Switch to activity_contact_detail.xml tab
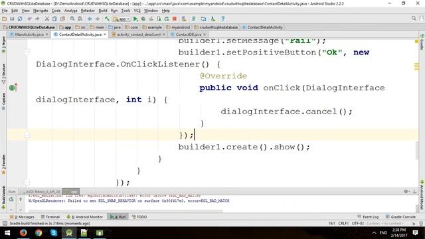Screen dimensions: 425x239 tap(138, 35)
